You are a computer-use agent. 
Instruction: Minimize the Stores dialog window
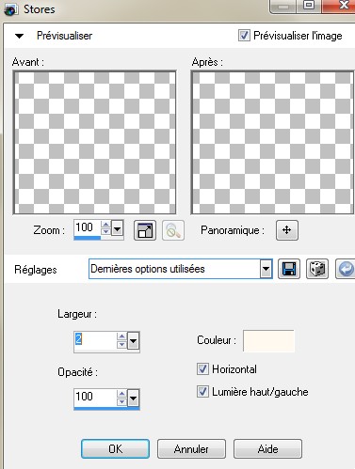(x=283, y=6)
